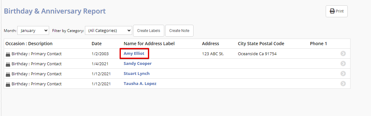Click birthday cake icon in Tausha Lopez row
The image size is (371, 116).
pyautogui.click(x=8, y=84)
